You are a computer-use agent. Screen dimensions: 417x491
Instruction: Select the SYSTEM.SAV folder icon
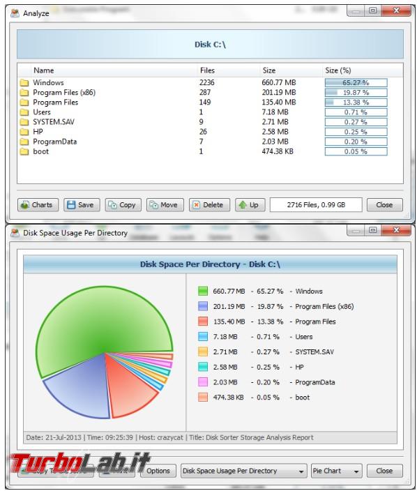click(x=24, y=122)
